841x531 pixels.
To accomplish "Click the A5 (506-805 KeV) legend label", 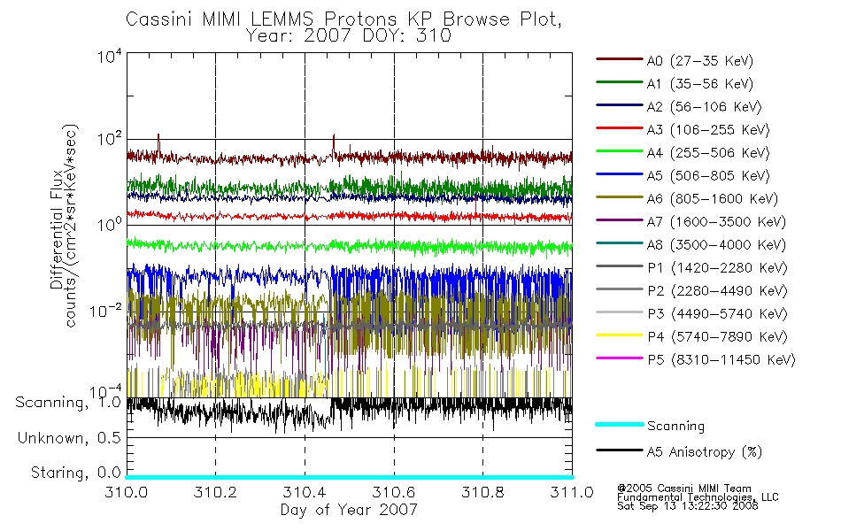I will click(708, 176).
